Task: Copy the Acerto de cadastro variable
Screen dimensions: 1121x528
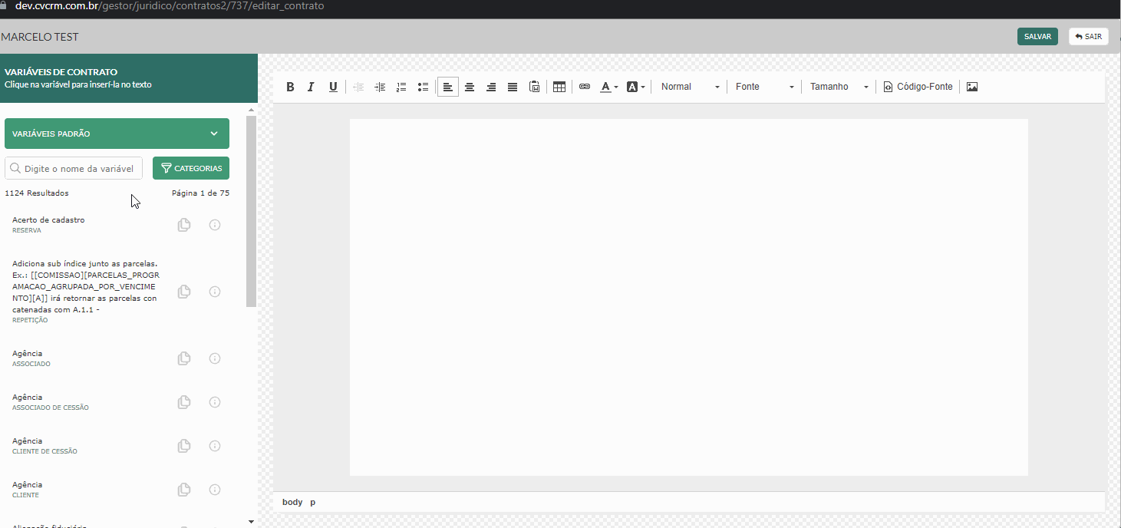Action: click(x=184, y=225)
